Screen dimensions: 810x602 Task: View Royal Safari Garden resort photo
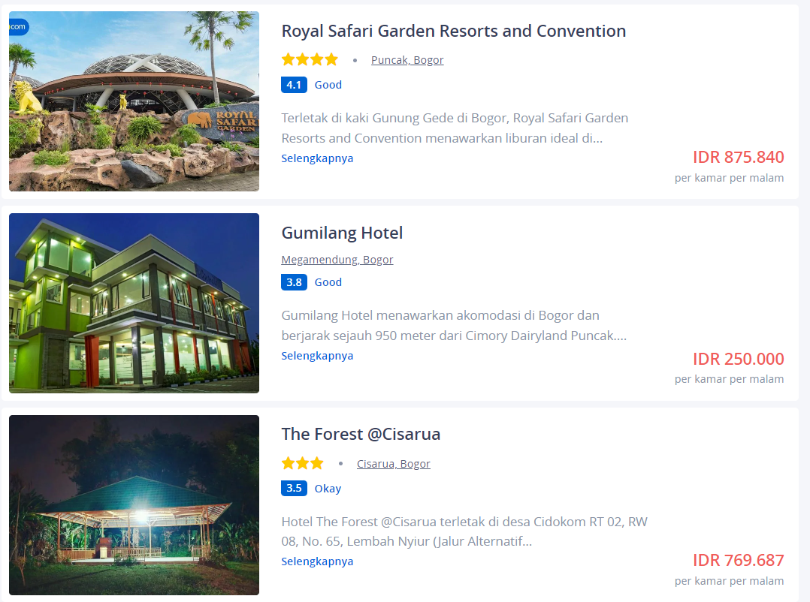pyautogui.click(x=134, y=101)
